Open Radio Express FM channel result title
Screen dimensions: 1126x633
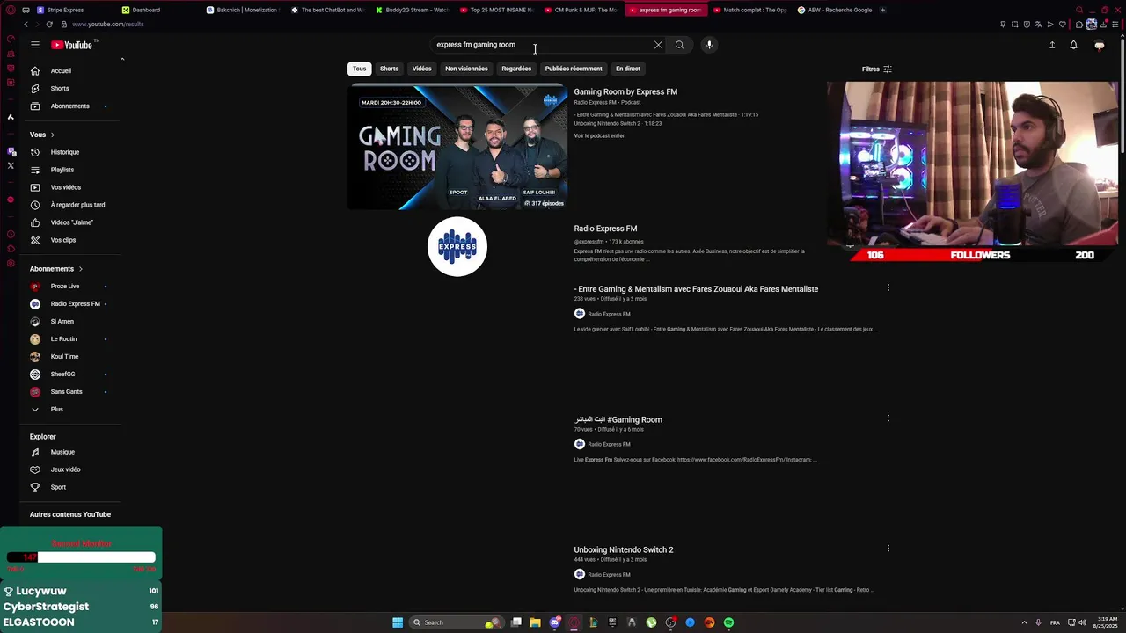click(605, 229)
